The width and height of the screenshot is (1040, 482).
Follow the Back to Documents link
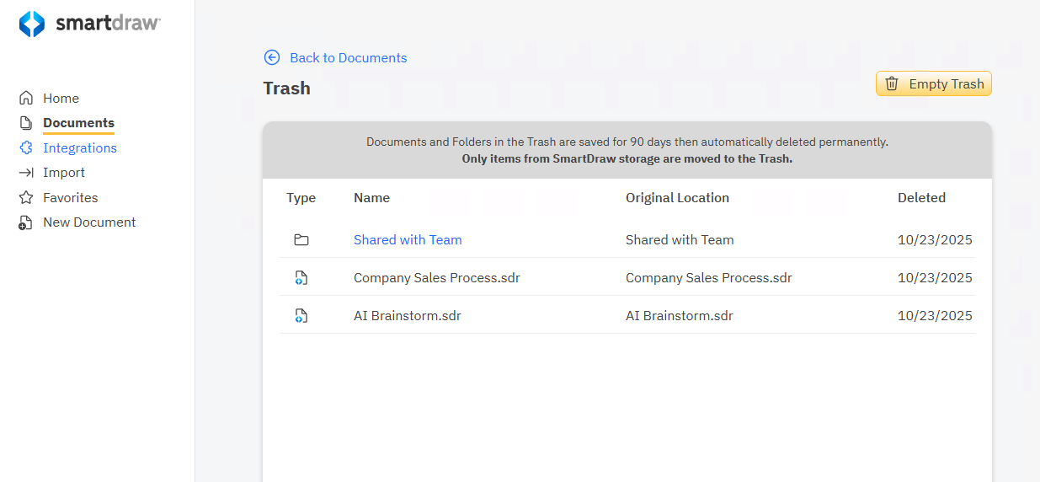[348, 57]
